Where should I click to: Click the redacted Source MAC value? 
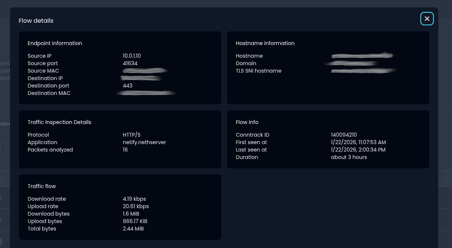tap(145, 70)
